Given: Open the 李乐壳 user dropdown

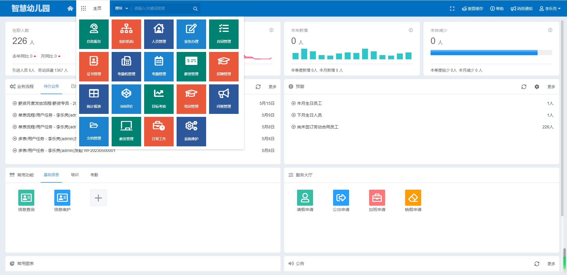Looking at the screenshot, I should click(x=550, y=9).
